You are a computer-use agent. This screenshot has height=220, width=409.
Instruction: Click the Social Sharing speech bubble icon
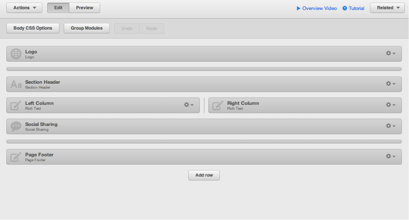[16, 127]
